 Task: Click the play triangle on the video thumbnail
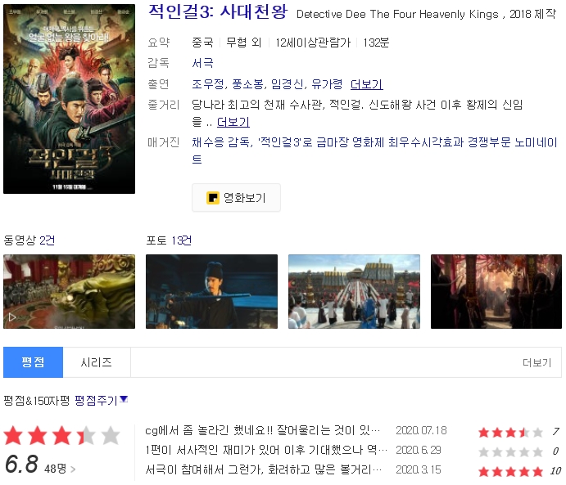pyautogui.click(x=12, y=317)
